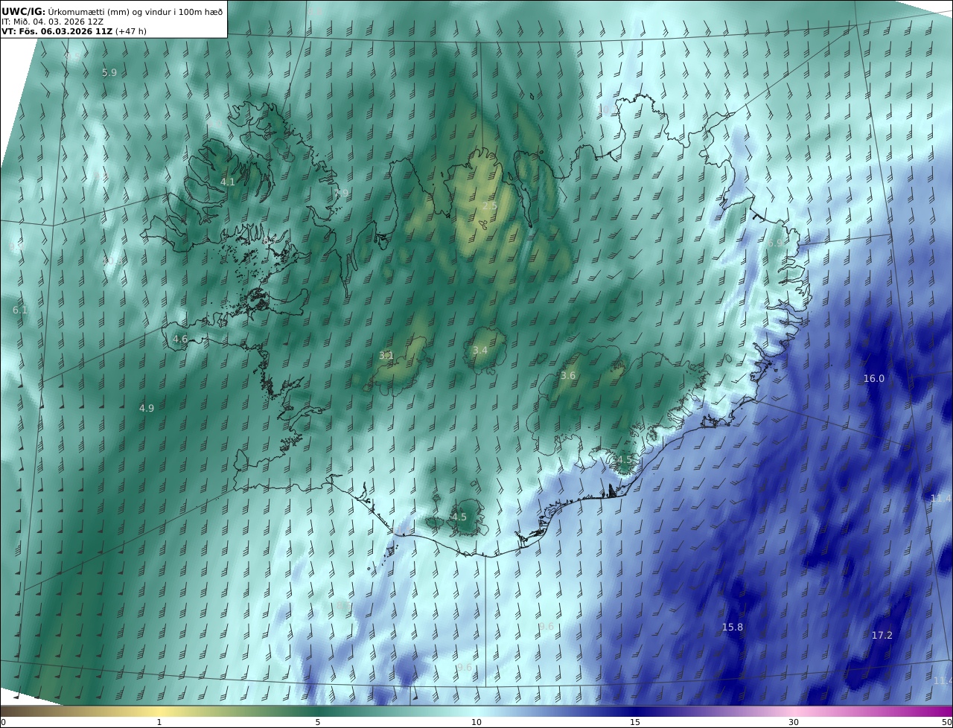Click the colorbar tick label 50

point(947,722)
